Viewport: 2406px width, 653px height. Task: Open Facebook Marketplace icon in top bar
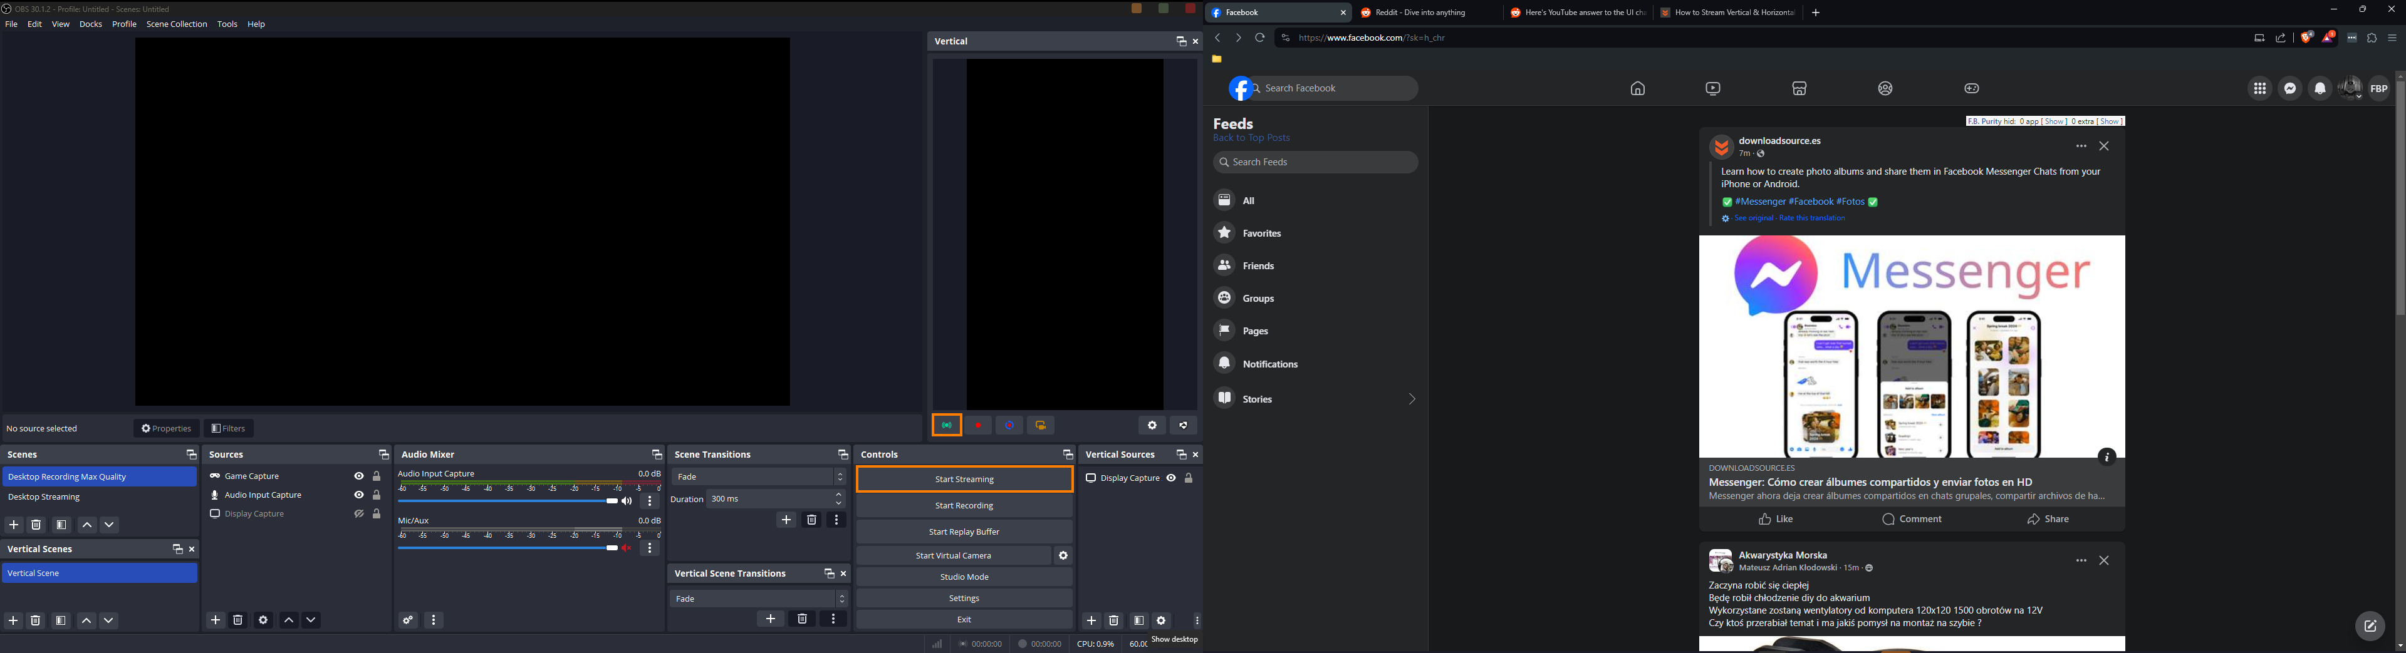coord(1800,89)
